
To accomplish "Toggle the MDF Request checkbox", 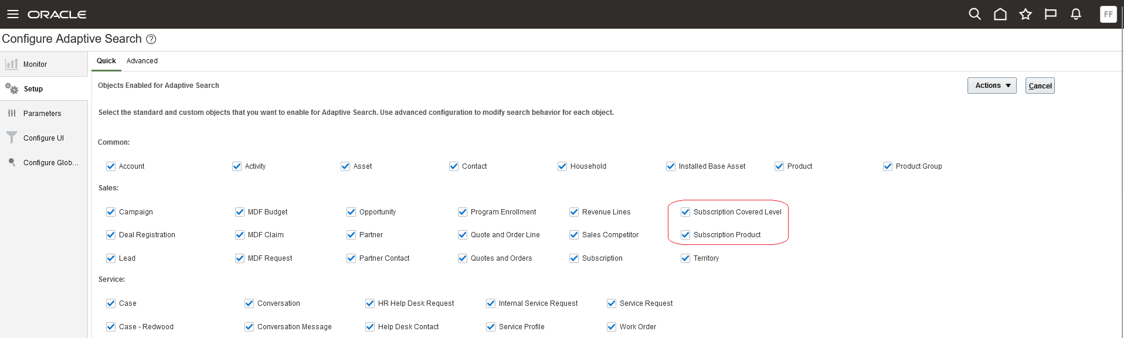I will coord(240,258).
